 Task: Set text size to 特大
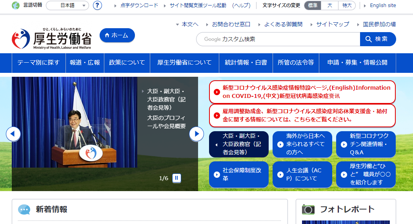347,5
